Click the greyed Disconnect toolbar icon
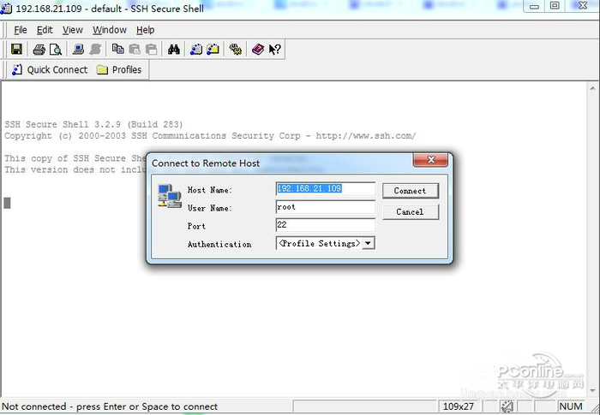The width and height of the screenshot is (600, 415). pyautogui.click(x=95, y=50)
